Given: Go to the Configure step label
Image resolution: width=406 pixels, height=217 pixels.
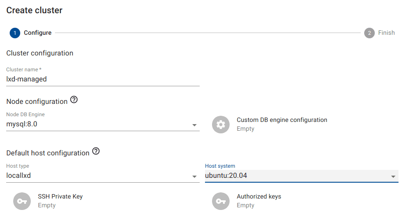Looking at the screenshot, I should pyautogui.click(x=37, y=33).
